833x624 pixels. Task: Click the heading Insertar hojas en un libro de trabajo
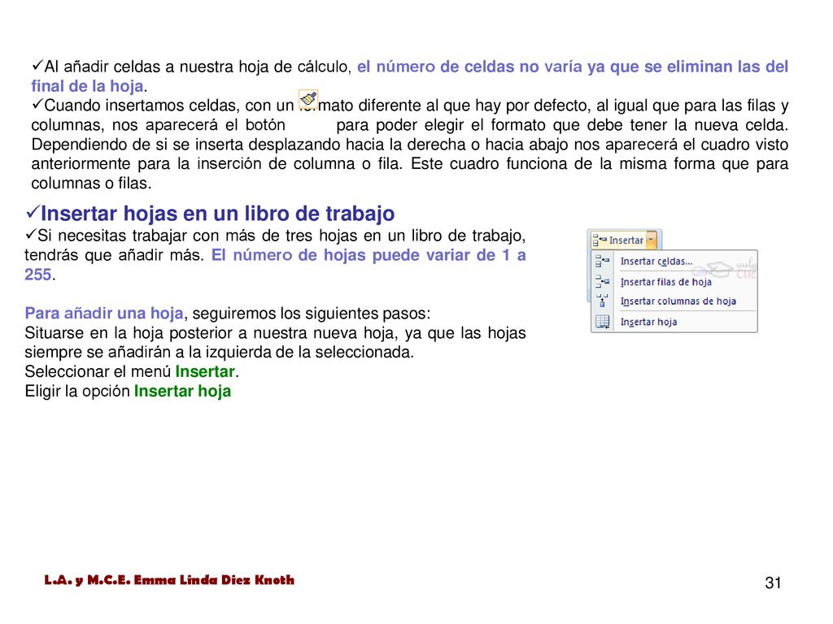pos(218,214)
